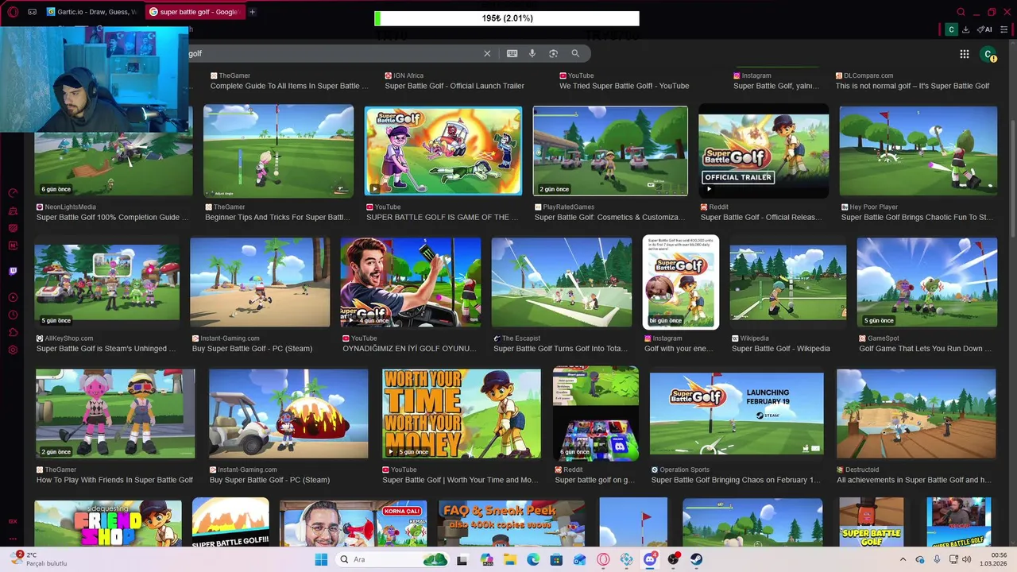Viewport: 1017px width, 572px height.
Task: Open the 100% Completion Guide thumbnail
Action: pyautogui.click(x=114, y=151)
